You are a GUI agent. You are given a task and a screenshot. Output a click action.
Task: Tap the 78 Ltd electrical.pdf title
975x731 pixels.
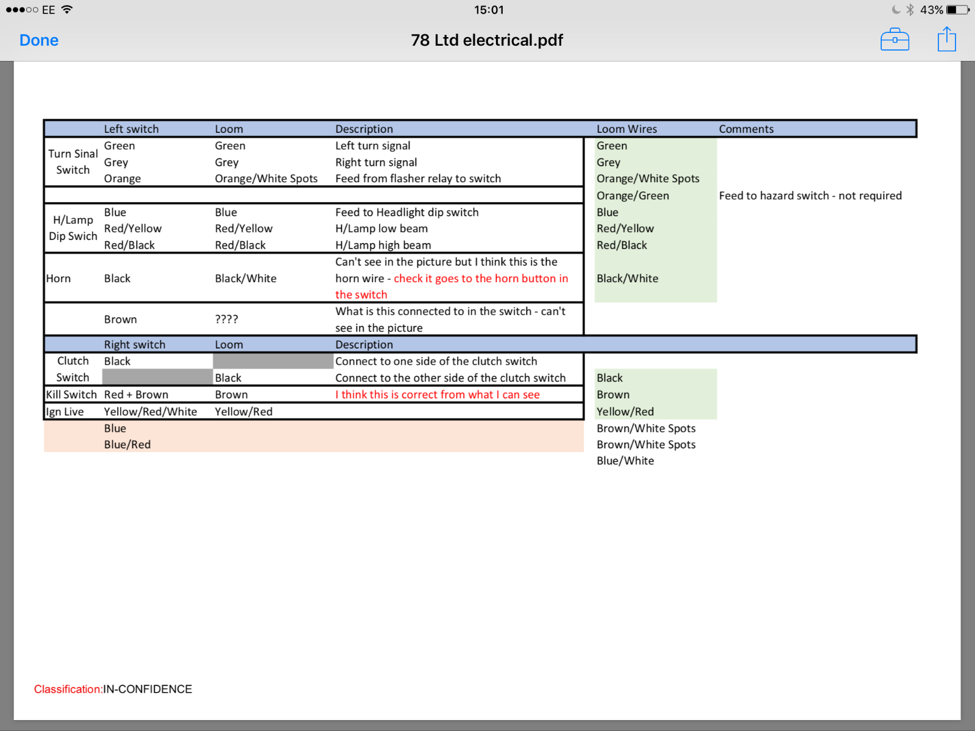click(487, 40)
